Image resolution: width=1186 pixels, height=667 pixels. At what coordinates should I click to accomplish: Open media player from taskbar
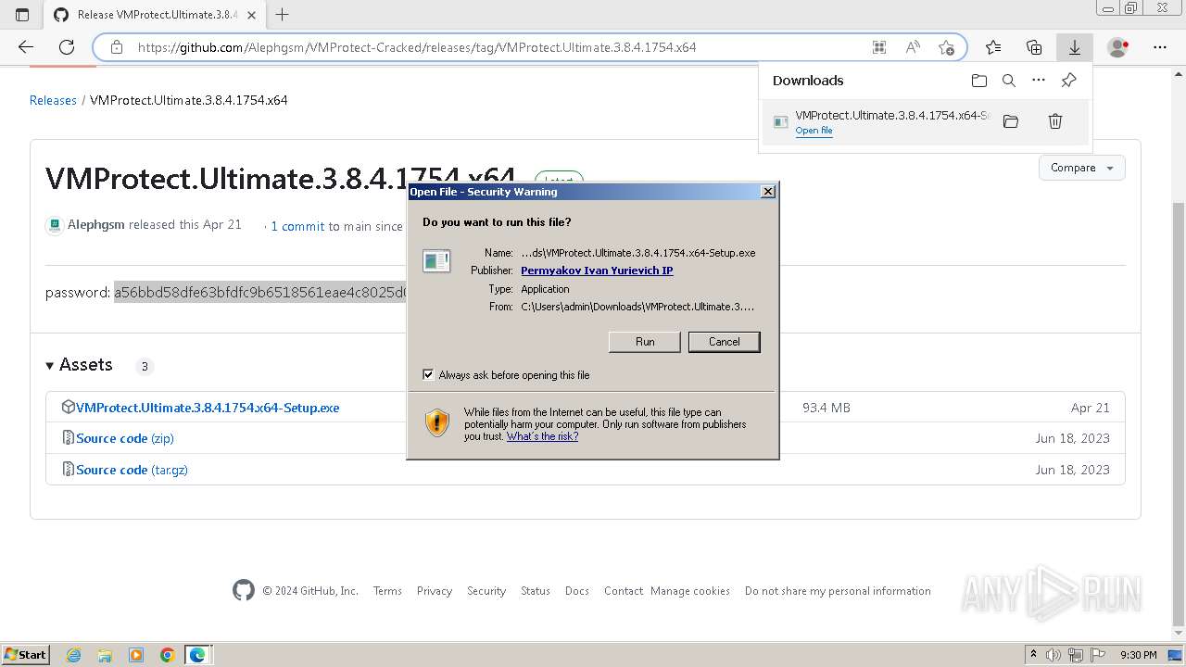[x=136, y=655]
